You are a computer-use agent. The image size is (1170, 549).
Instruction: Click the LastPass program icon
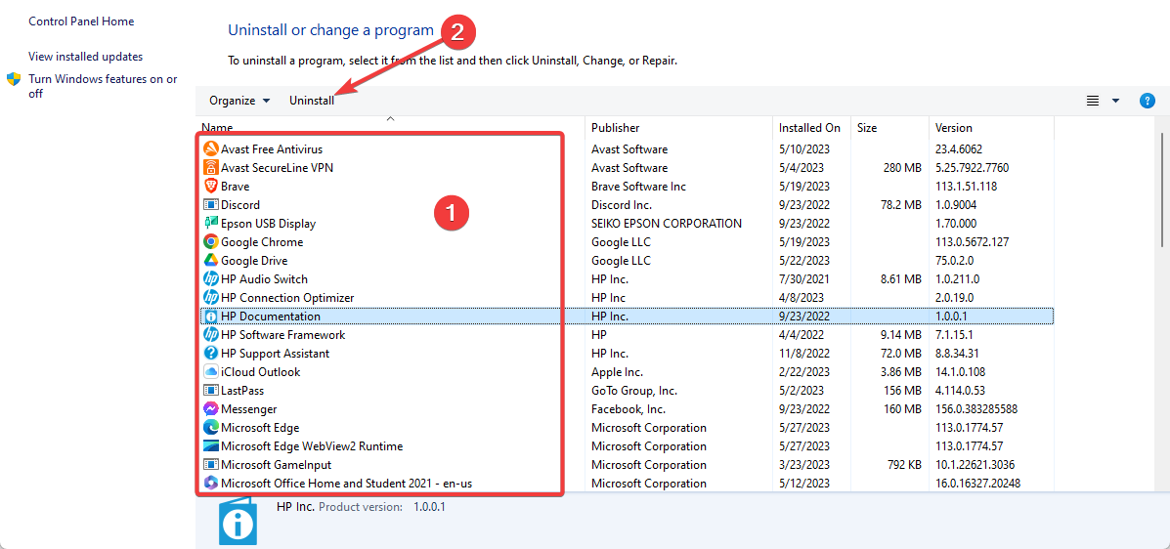tap(210, 390)
